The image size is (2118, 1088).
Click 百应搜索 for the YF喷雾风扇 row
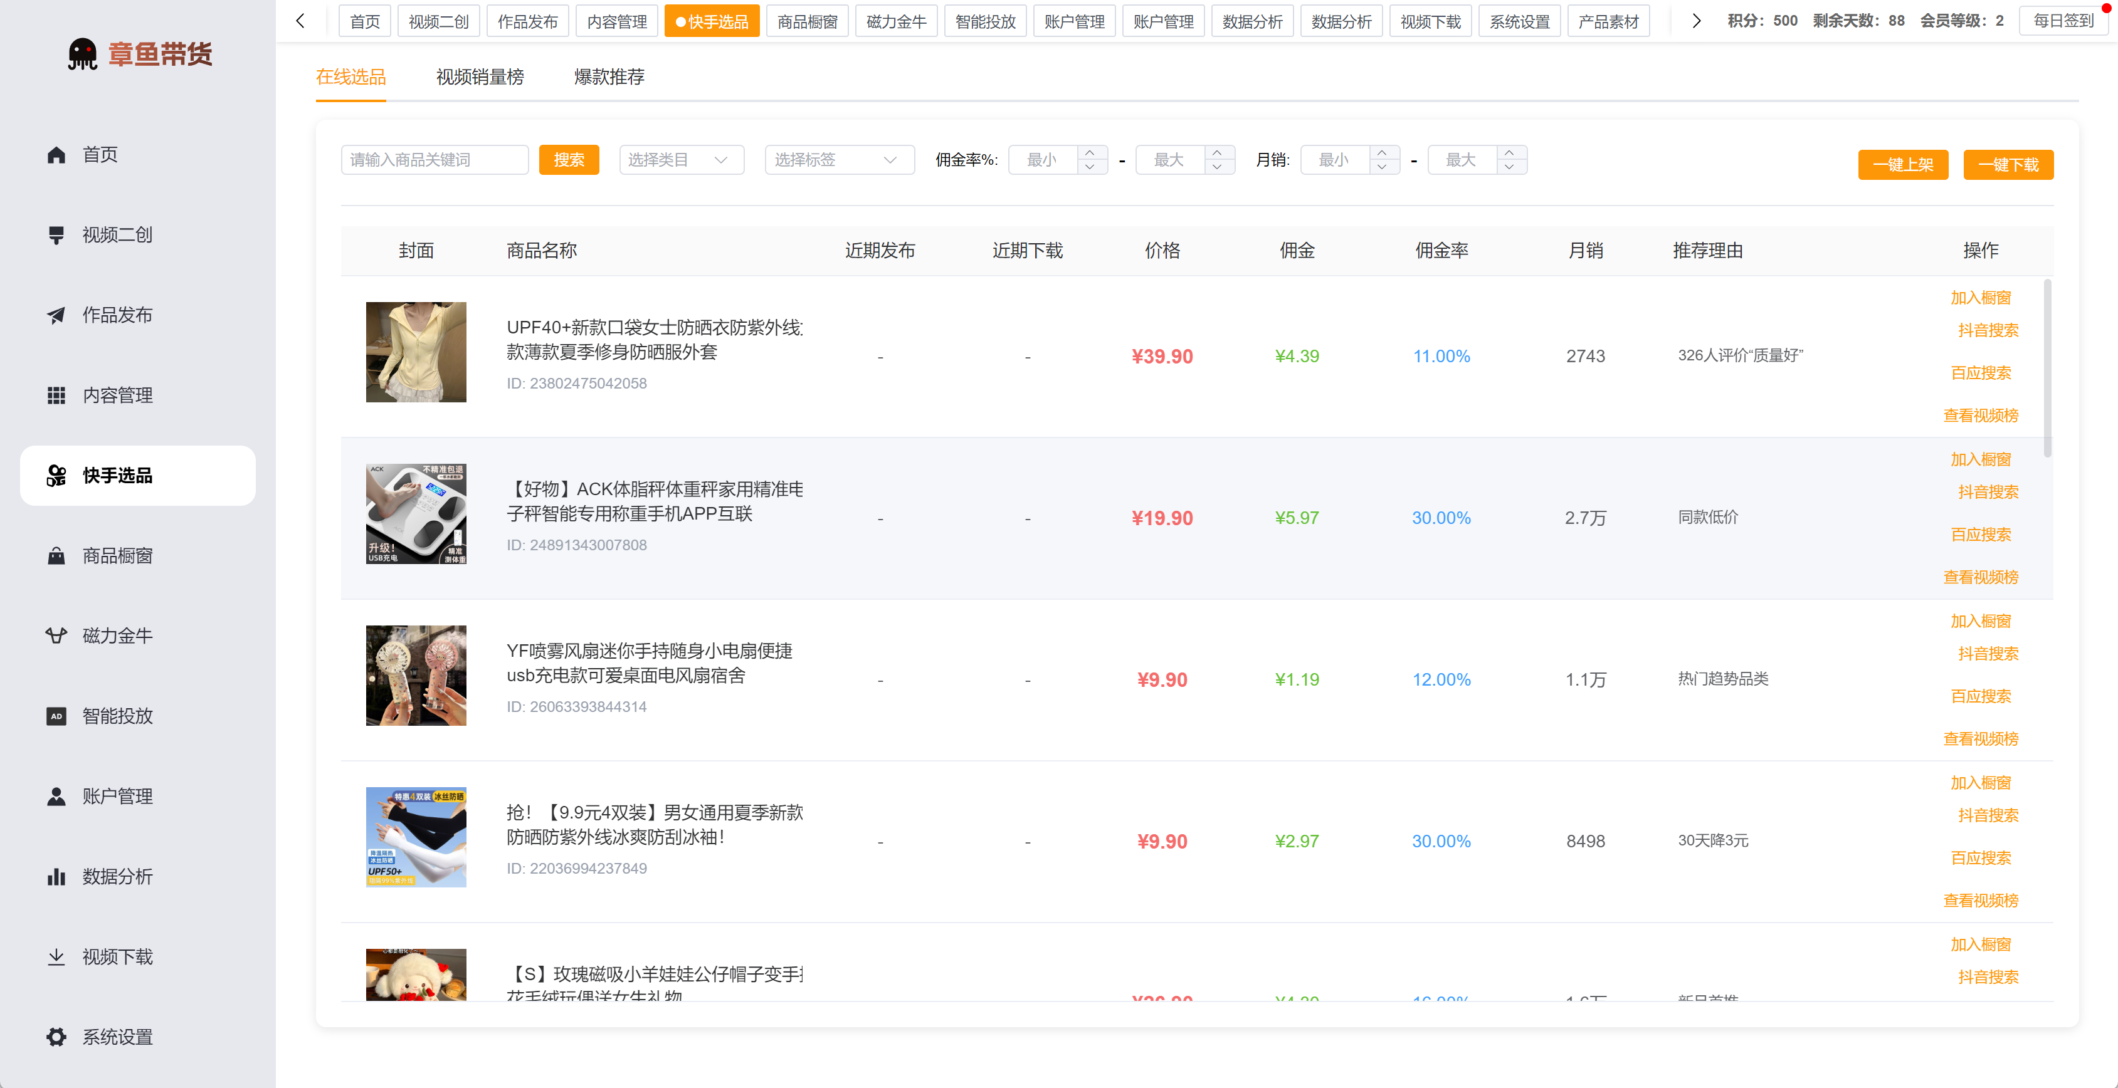[x=1981, y=696]
